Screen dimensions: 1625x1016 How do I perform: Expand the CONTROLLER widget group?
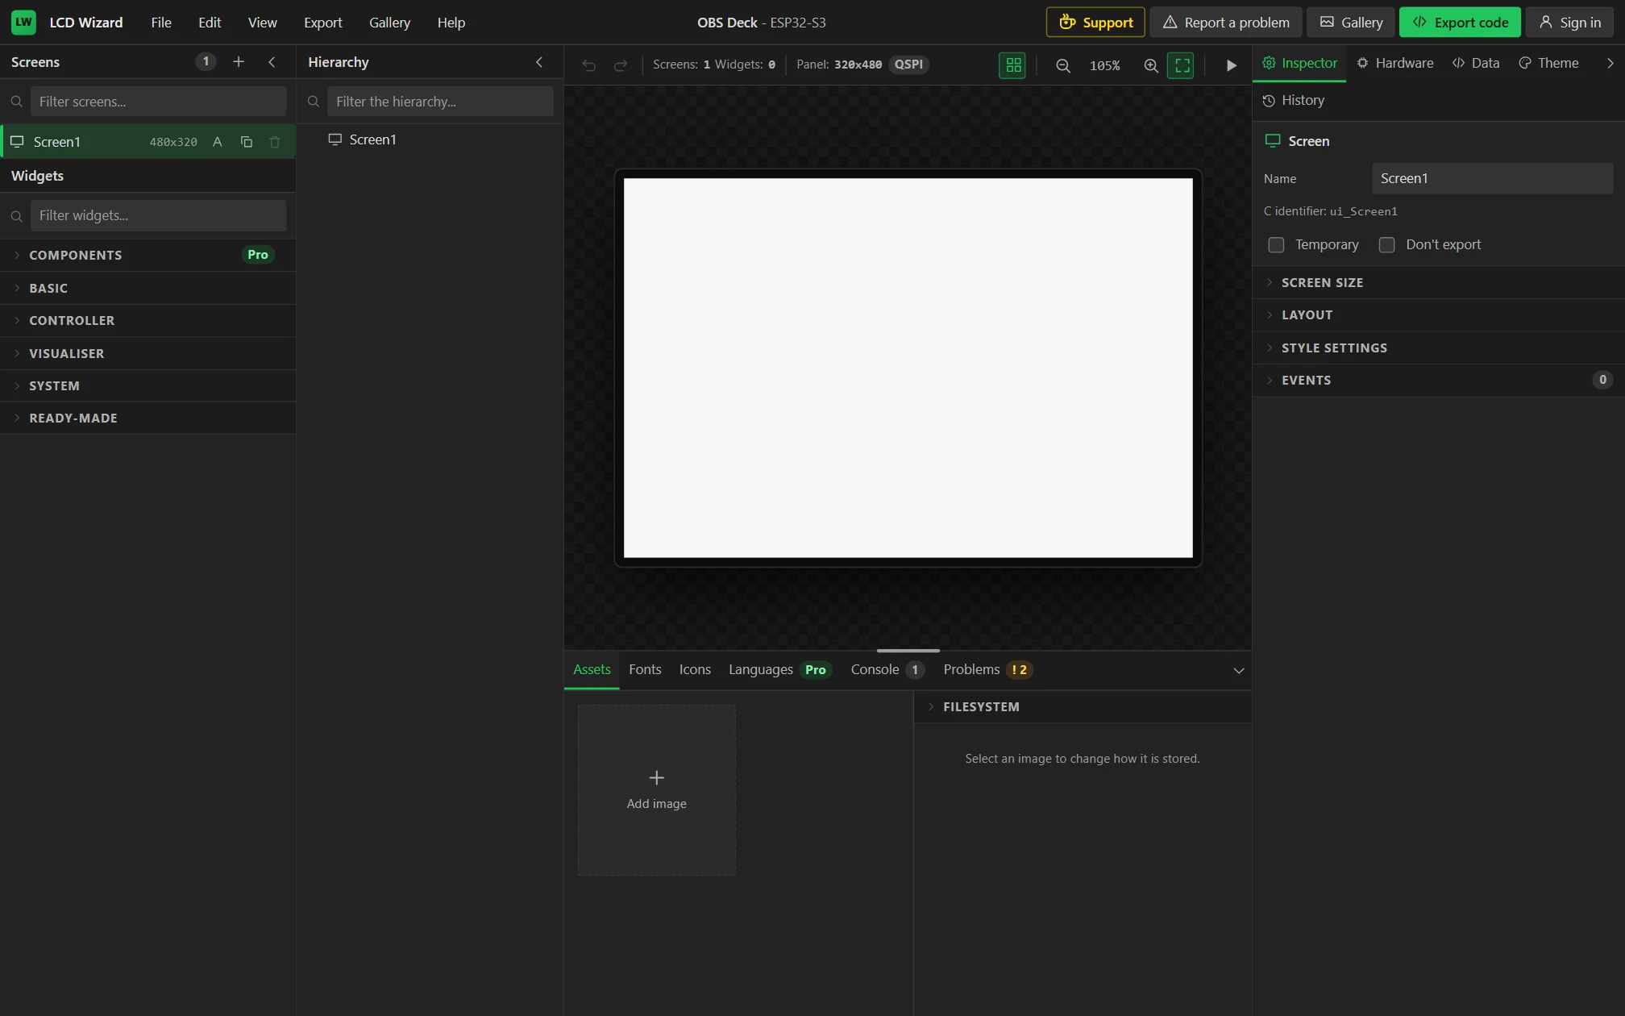148,320
